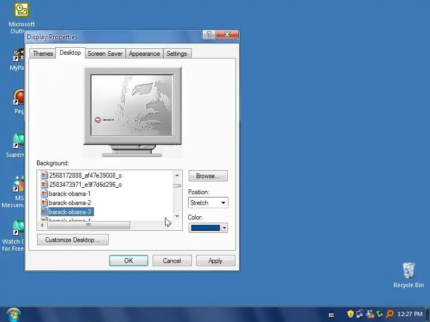Click the horizontal scrollbar thumb in background list

tap(89, 225)
